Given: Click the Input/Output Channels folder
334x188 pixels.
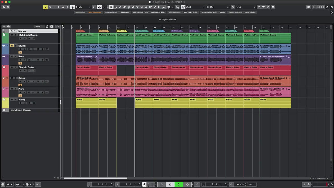Looking at the screenshot, I should click(21, 110).
